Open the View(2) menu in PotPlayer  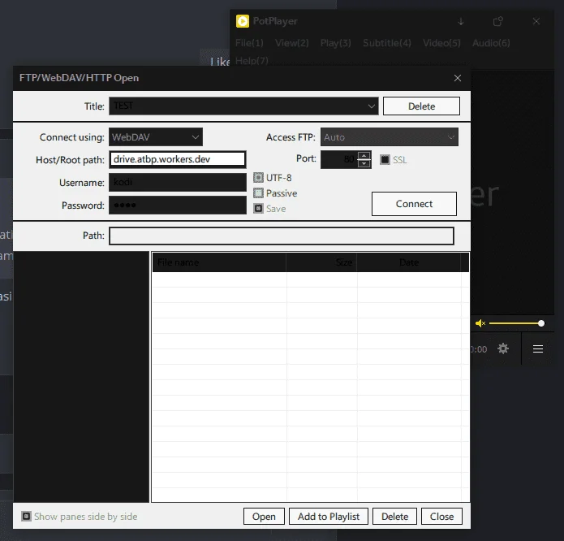(291, 43)
